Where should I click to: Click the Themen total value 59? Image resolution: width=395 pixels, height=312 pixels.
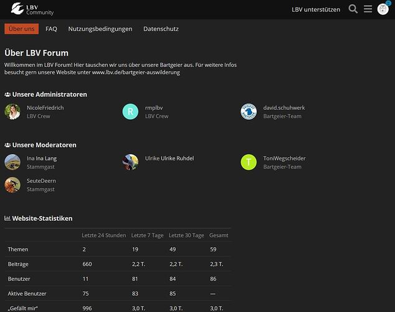coord(213,249)
